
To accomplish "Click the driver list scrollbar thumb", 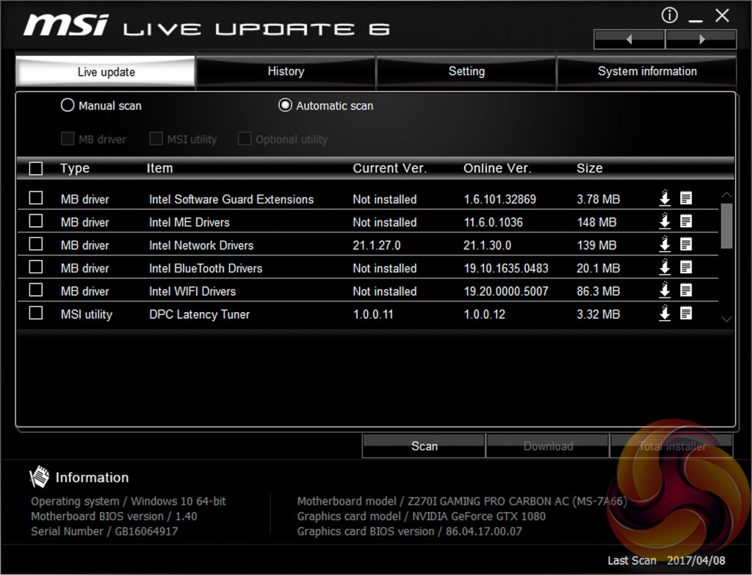I will [726, 225].
